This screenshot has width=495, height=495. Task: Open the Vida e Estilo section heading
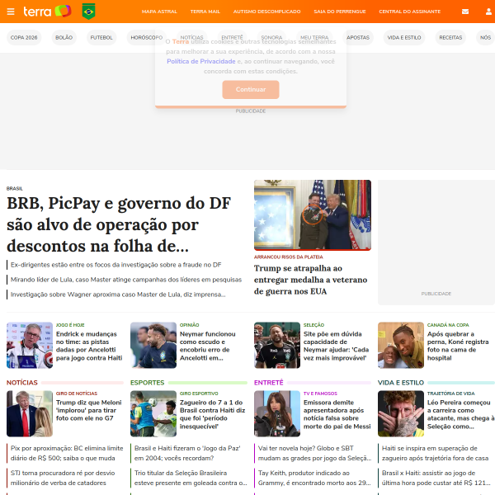click(x=401, y=383)
